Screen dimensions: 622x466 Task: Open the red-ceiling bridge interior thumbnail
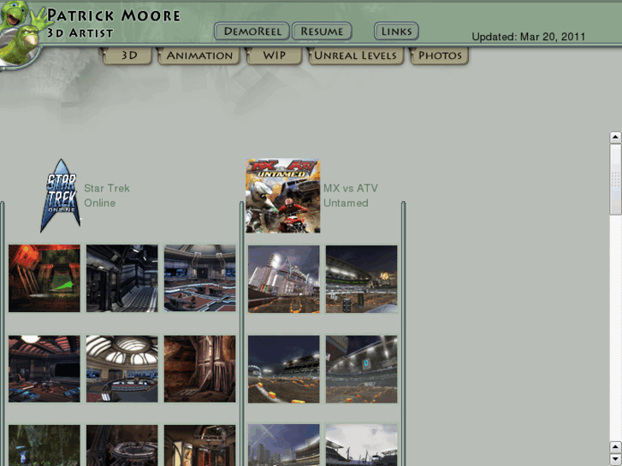pos(44,369)
